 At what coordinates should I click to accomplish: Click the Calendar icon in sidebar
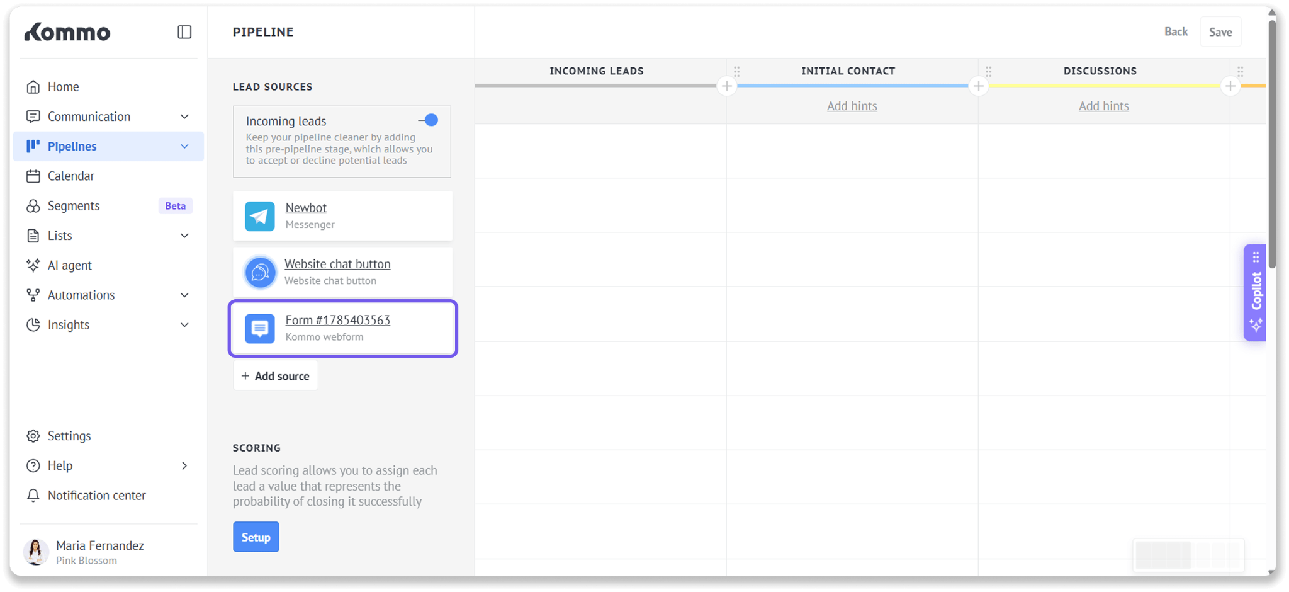point(33,176)
